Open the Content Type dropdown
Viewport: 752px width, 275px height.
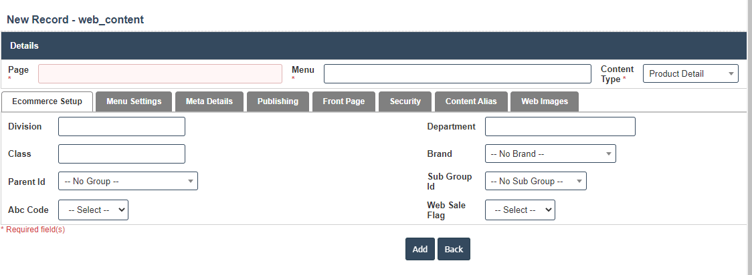pos(690,73)
